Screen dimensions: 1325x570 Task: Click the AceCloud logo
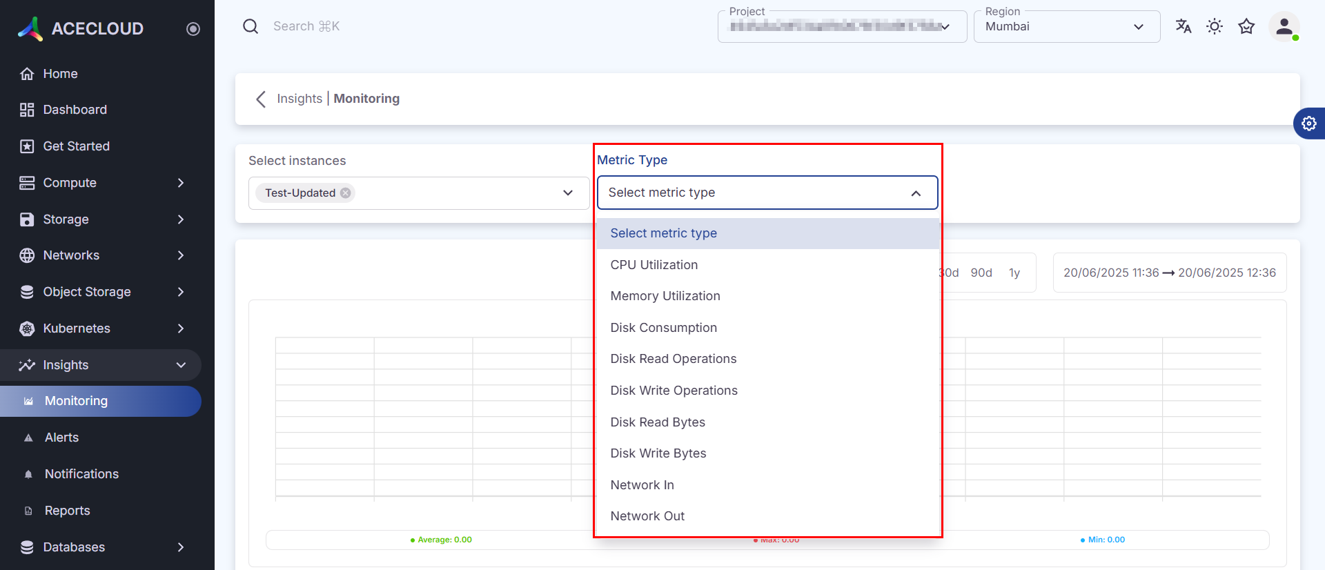tap(80, 28)
